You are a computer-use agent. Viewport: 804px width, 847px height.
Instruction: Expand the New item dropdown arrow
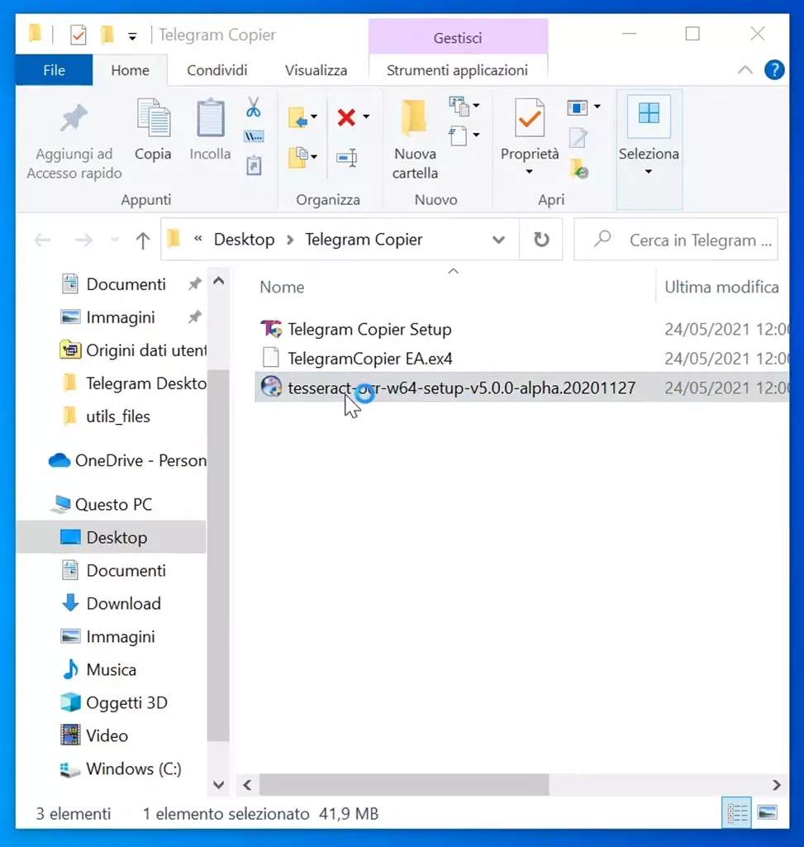(x=476, y=105)
